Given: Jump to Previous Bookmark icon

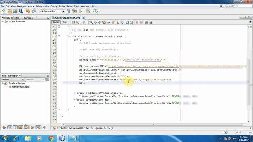Looking at the screenshot, I should click(113, 22).
